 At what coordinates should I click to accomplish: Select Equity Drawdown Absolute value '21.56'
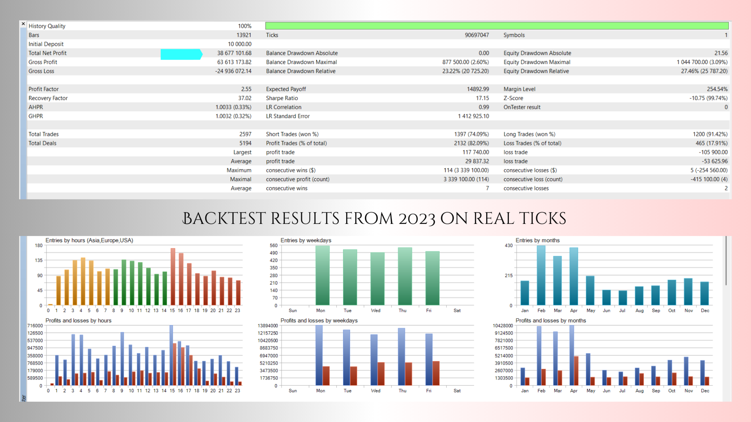click(x=721, y=53)
